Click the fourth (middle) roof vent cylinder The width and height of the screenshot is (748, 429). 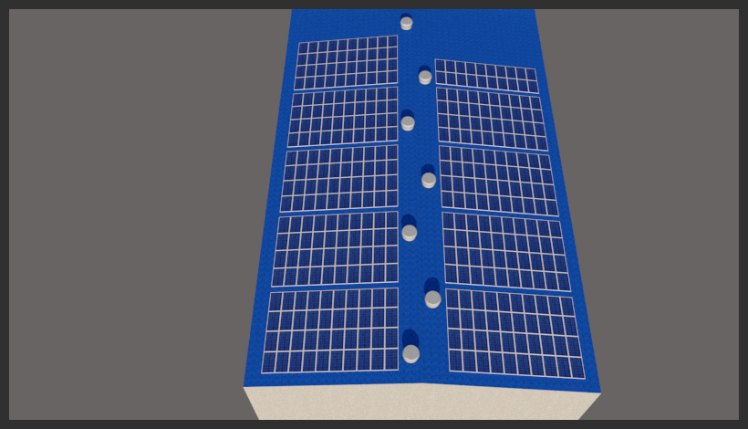[429, 180]
